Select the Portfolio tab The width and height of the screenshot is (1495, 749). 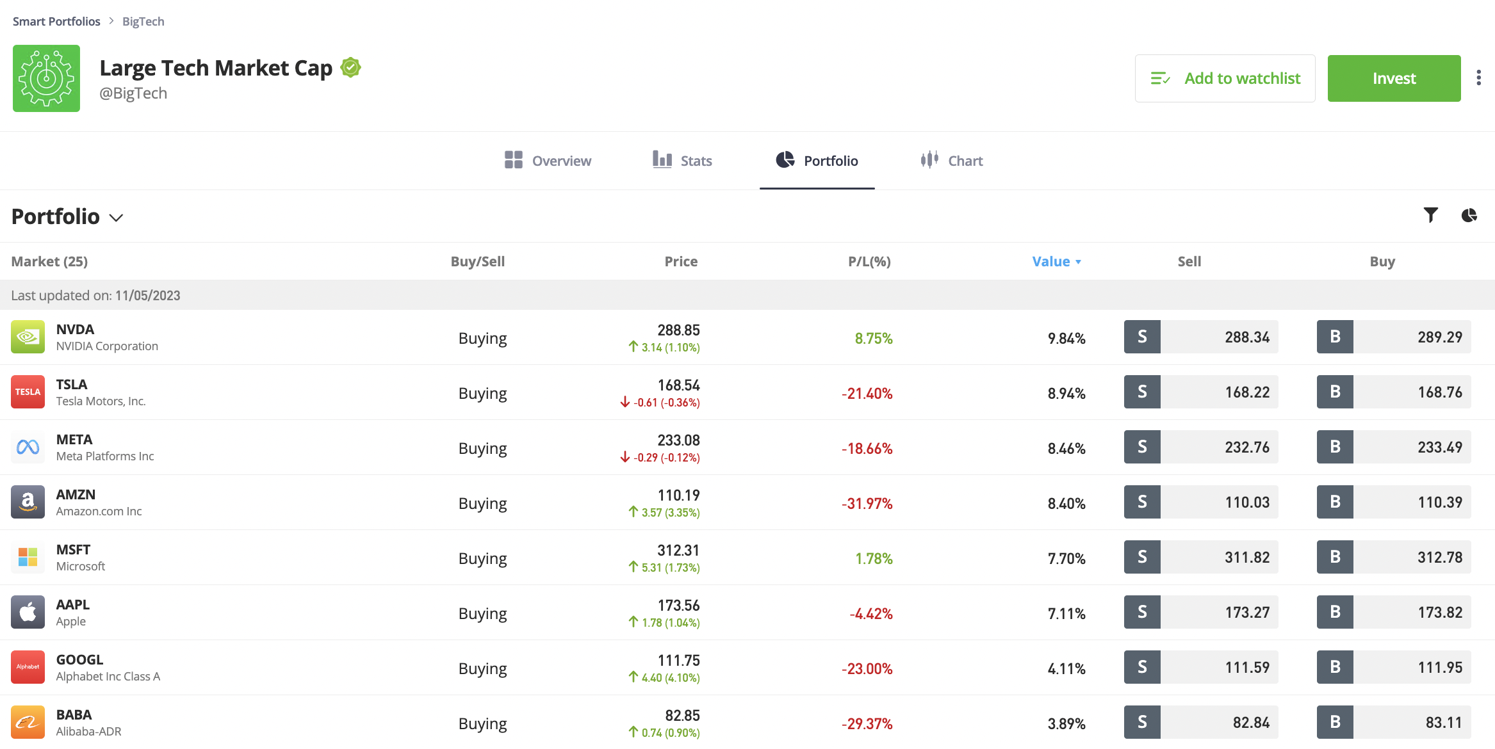(817, 161)
